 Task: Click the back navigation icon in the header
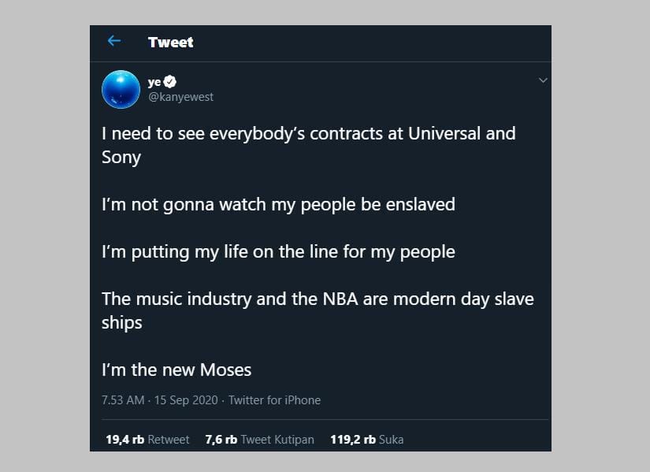[114, 41]
